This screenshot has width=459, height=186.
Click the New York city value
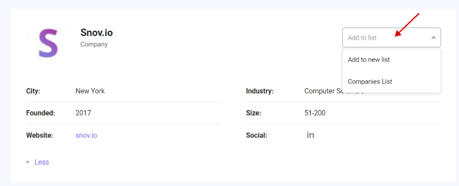pyautogui.click(x=90, y=91)
